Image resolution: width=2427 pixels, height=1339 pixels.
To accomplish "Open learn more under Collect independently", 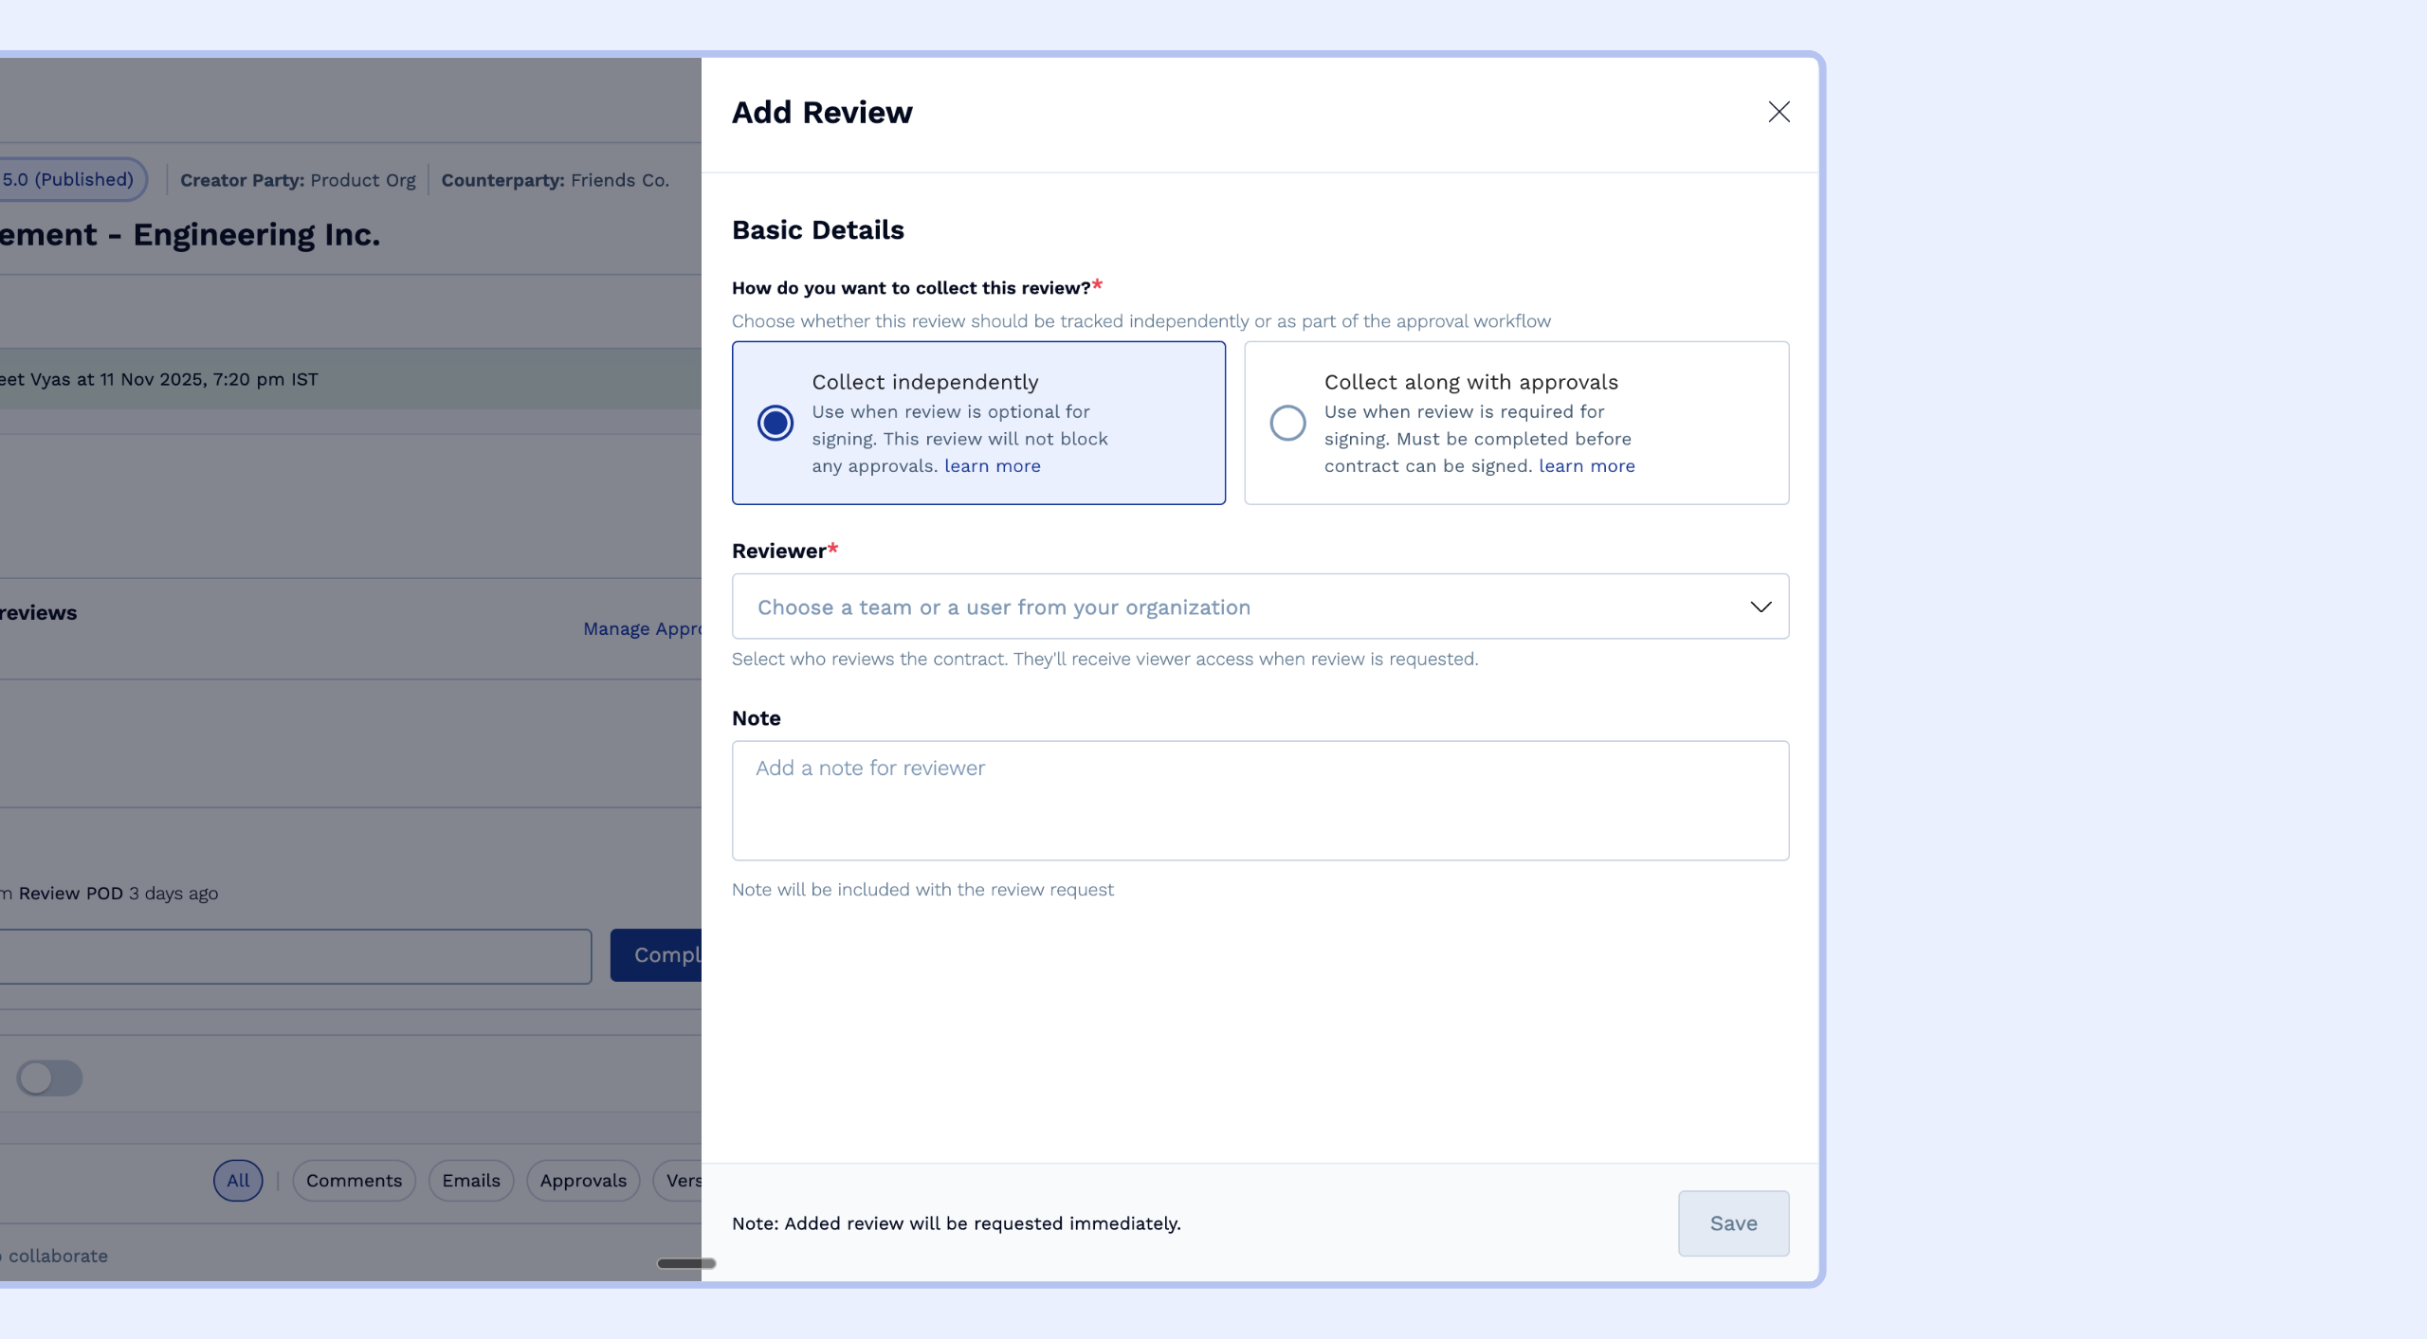I will [x=992, y=466].
